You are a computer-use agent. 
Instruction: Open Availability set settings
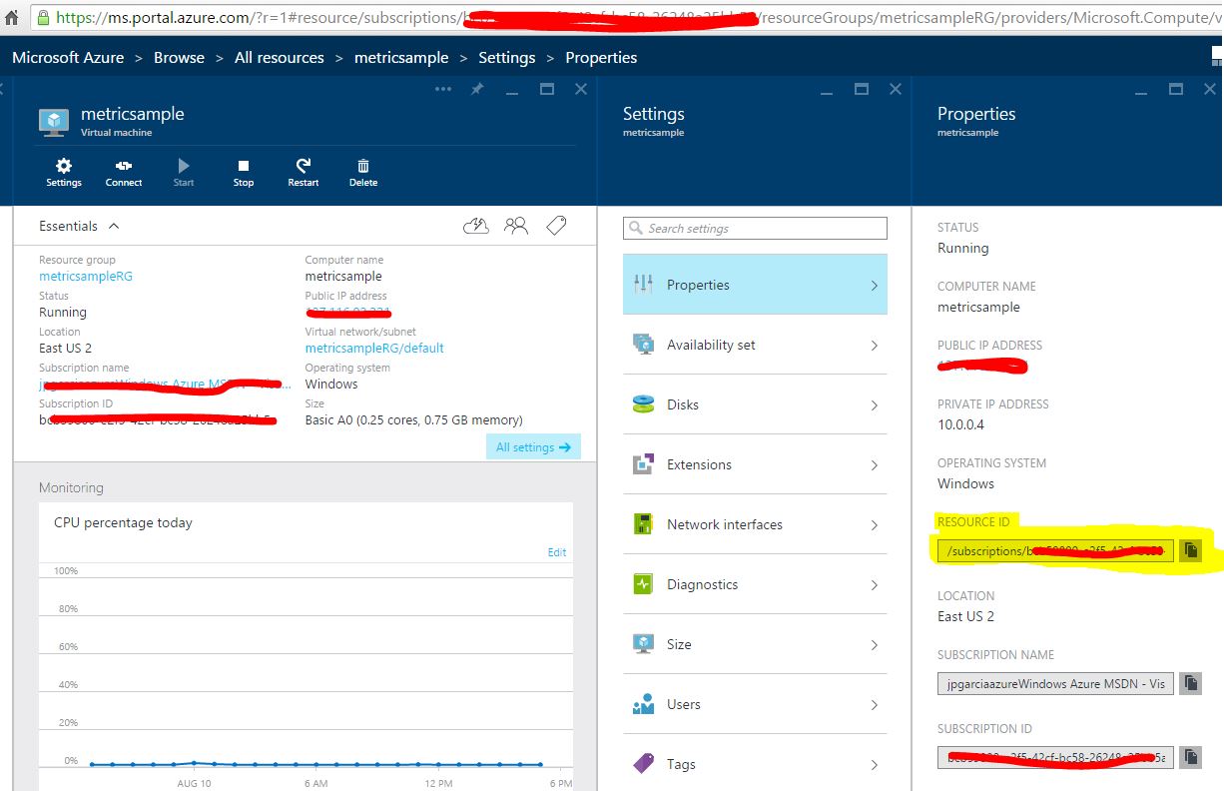click(x=755, y=345)
